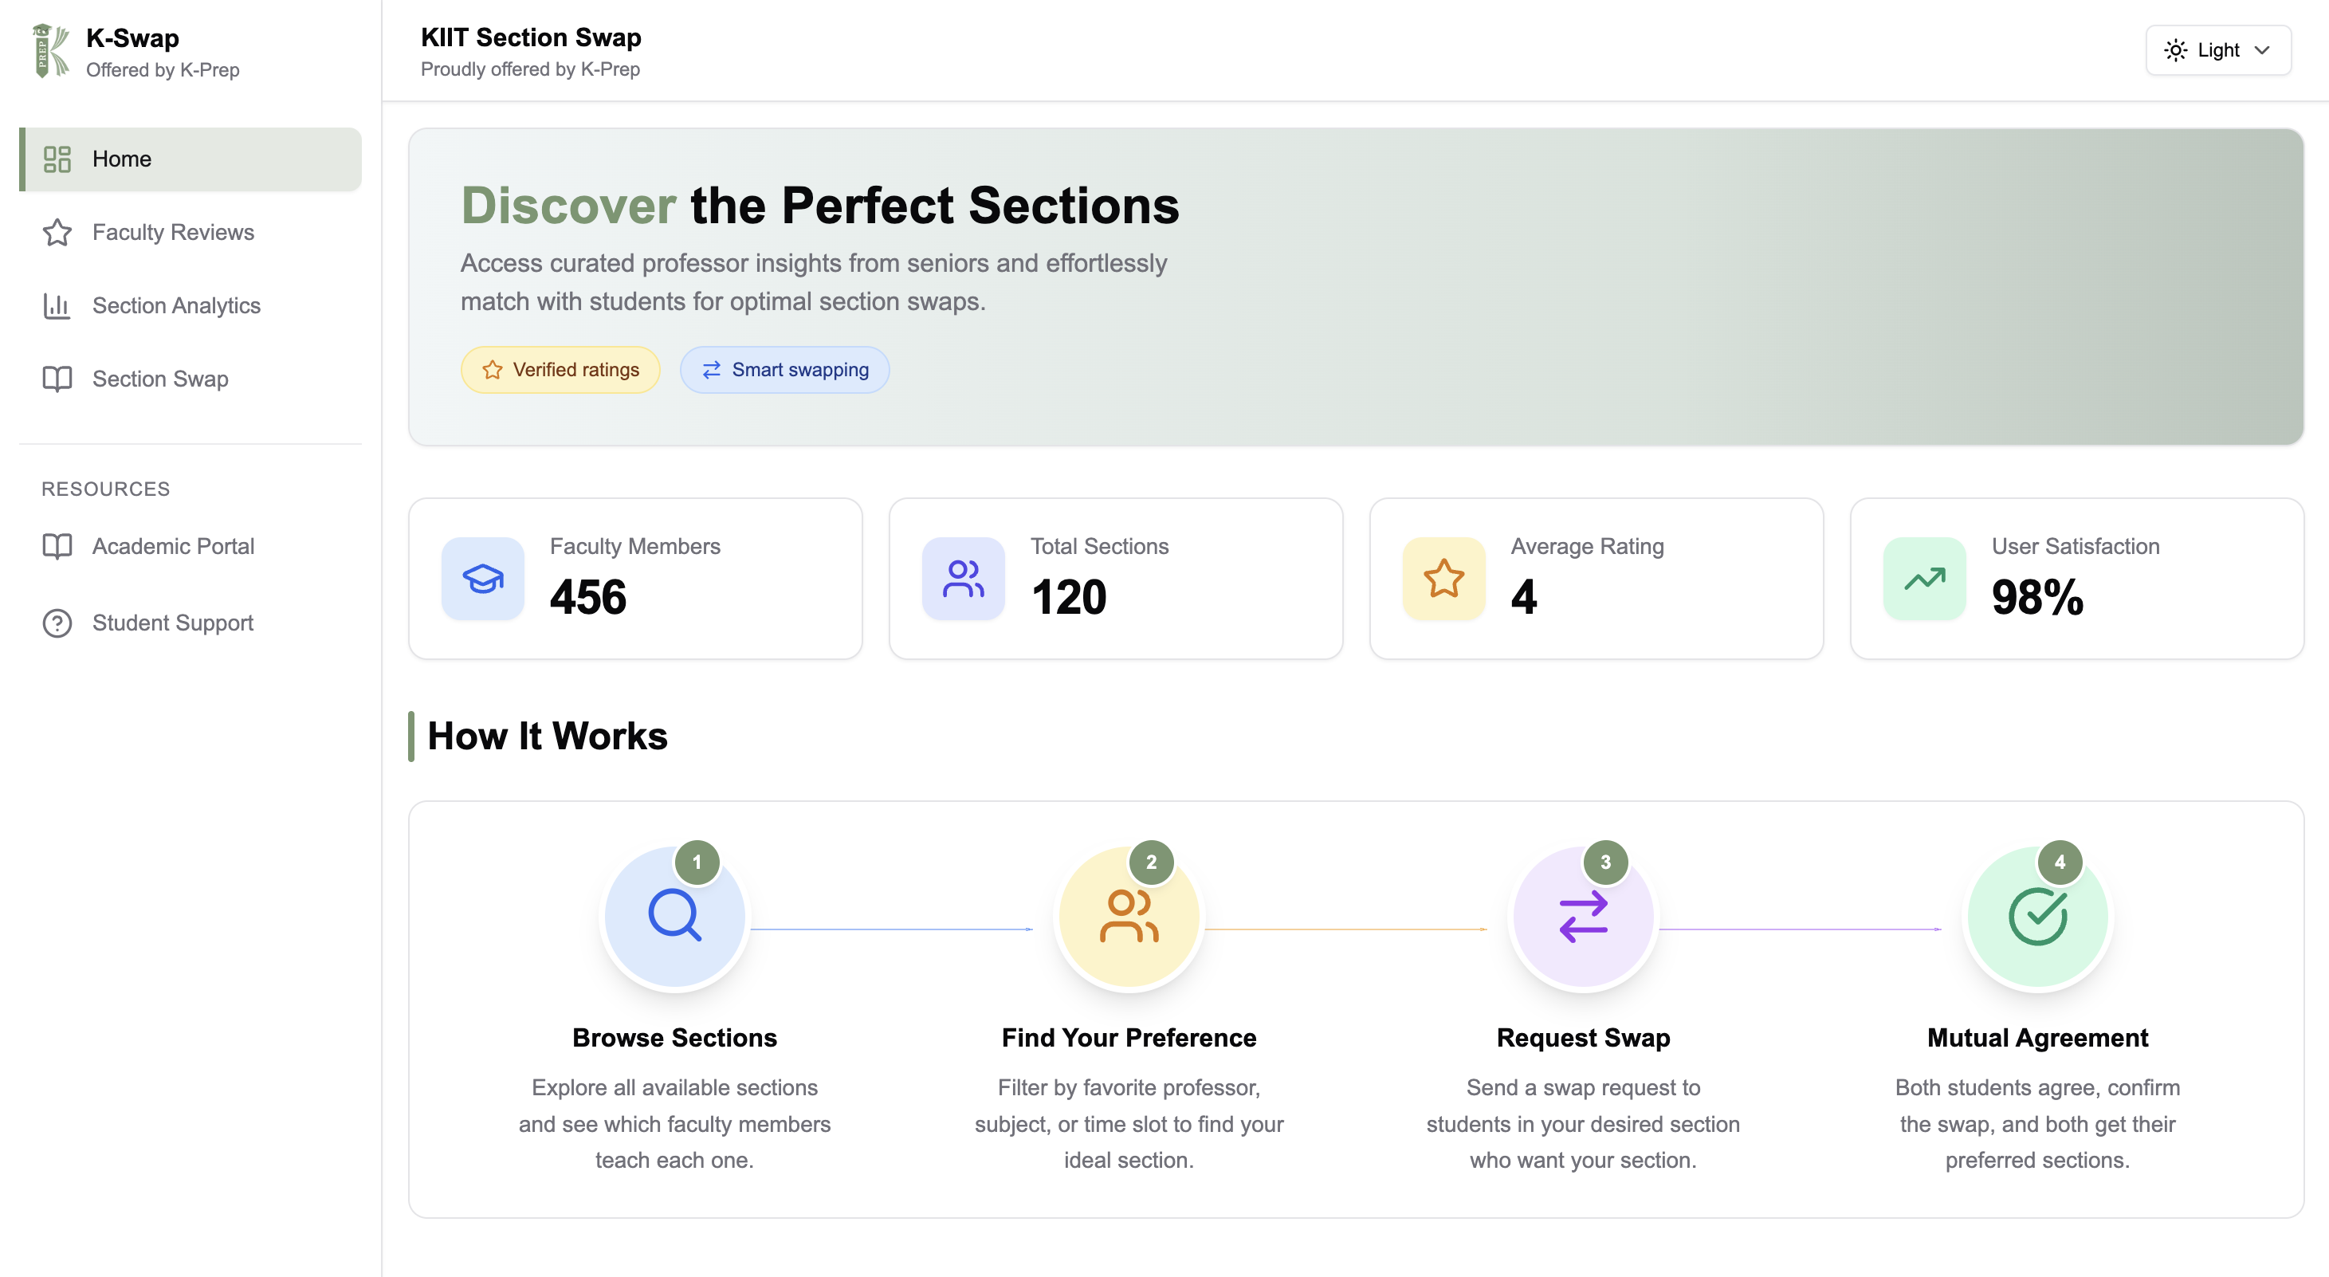Screen dimensions: 2329x1277
Task: Click the swap arrows icon in Smart swapping badge
Action: pos(712,370)
